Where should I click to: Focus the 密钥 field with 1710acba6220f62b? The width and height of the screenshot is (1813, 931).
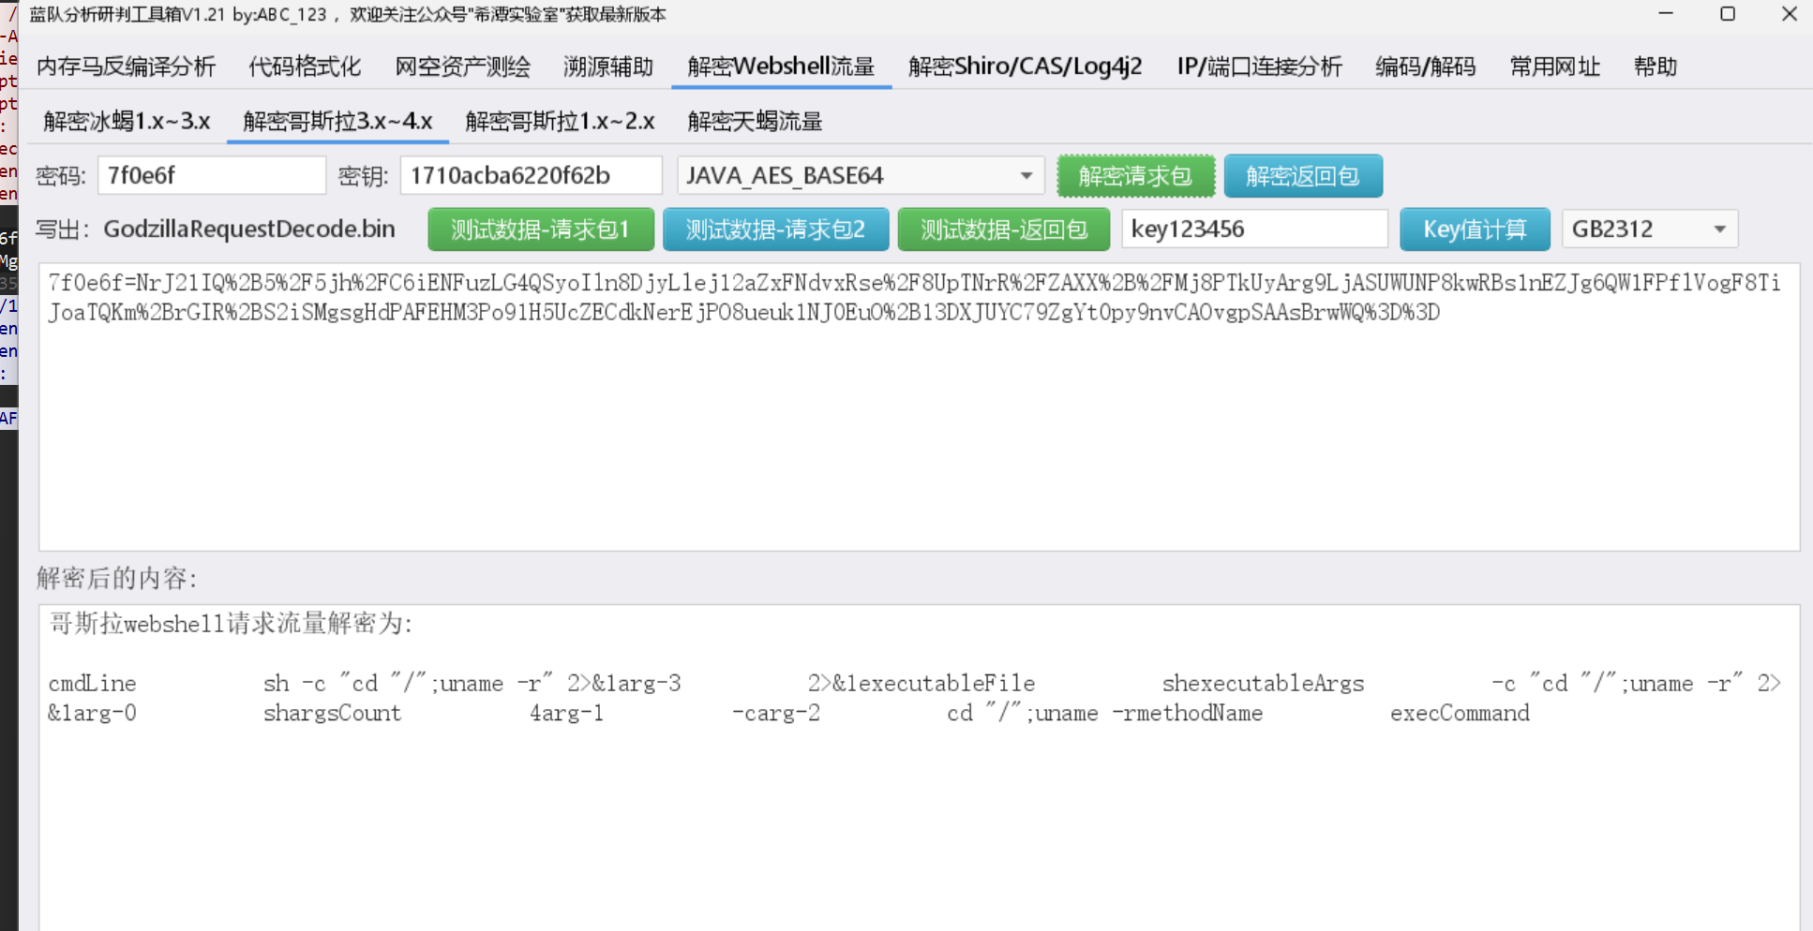pyautogui.click(x=530, y=176)
